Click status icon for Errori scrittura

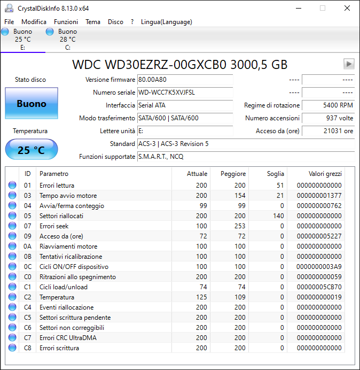point(12,348)
